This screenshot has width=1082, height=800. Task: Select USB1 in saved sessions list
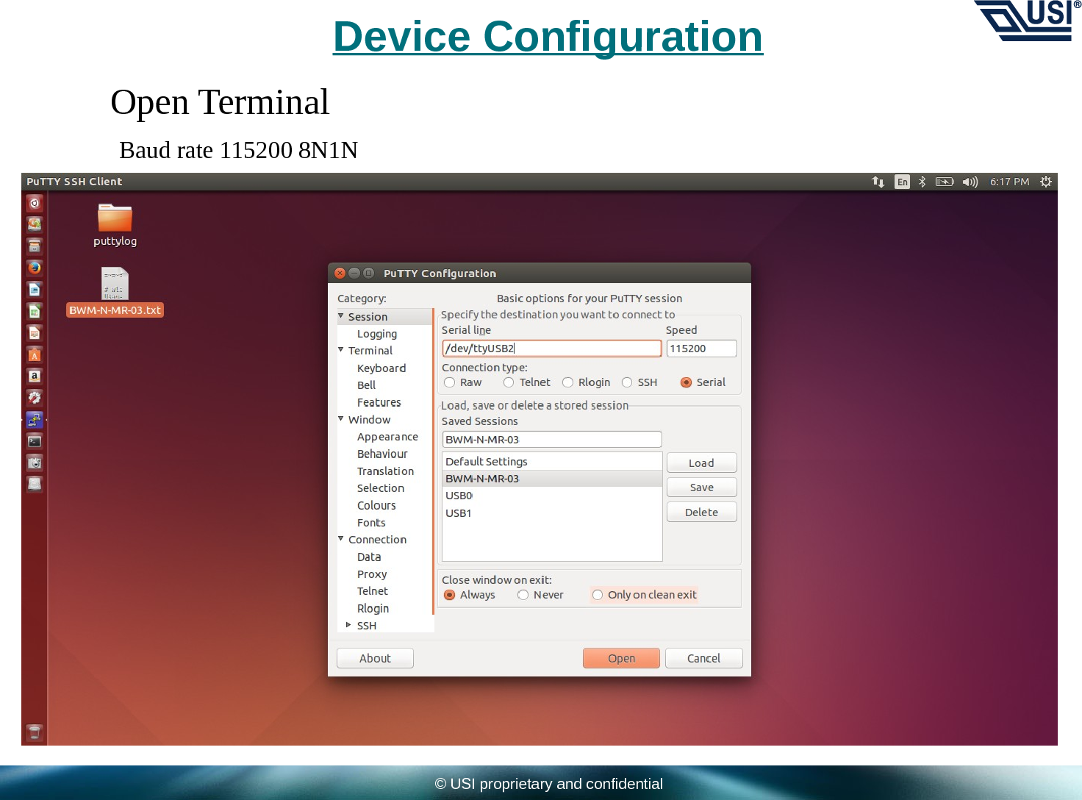coord(552,513)
